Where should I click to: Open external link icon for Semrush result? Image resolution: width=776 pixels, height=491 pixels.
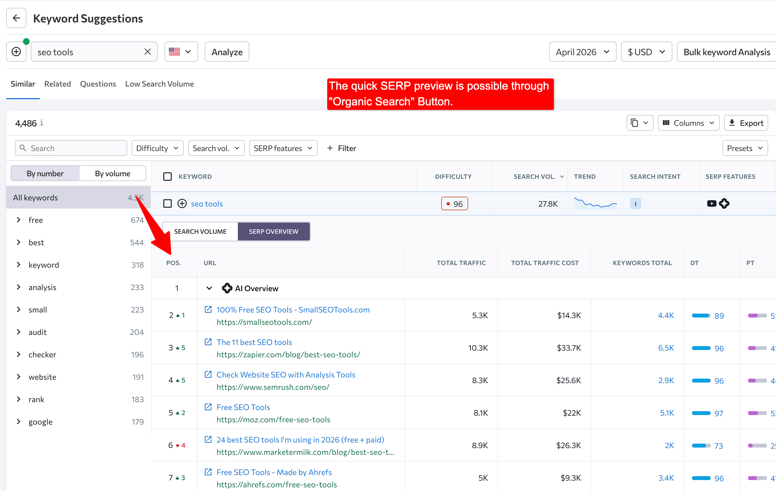[x=208, y=374]
